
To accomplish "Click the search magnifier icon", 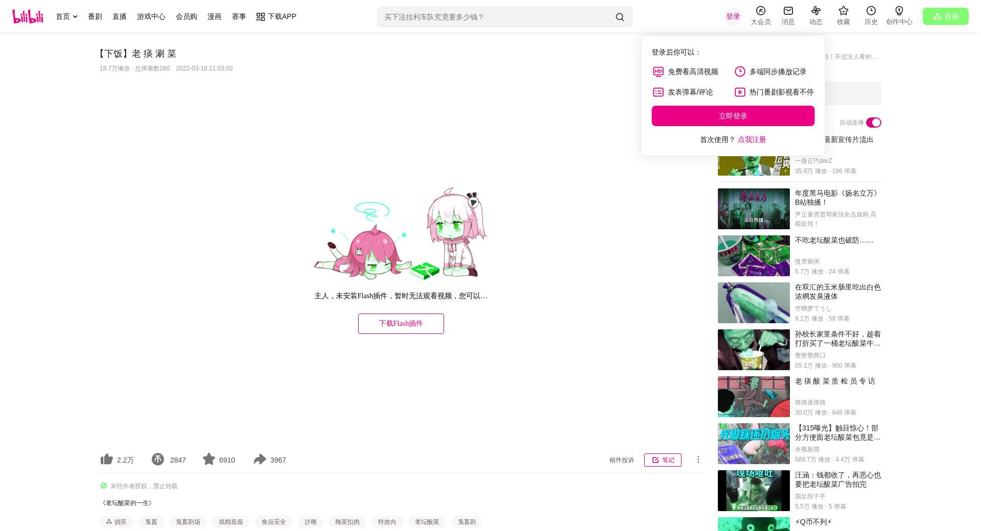I will point(620,17).
